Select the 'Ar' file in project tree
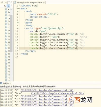Viewport: 101px width, 107px height. pyautogui.click(x=8, y=12)
